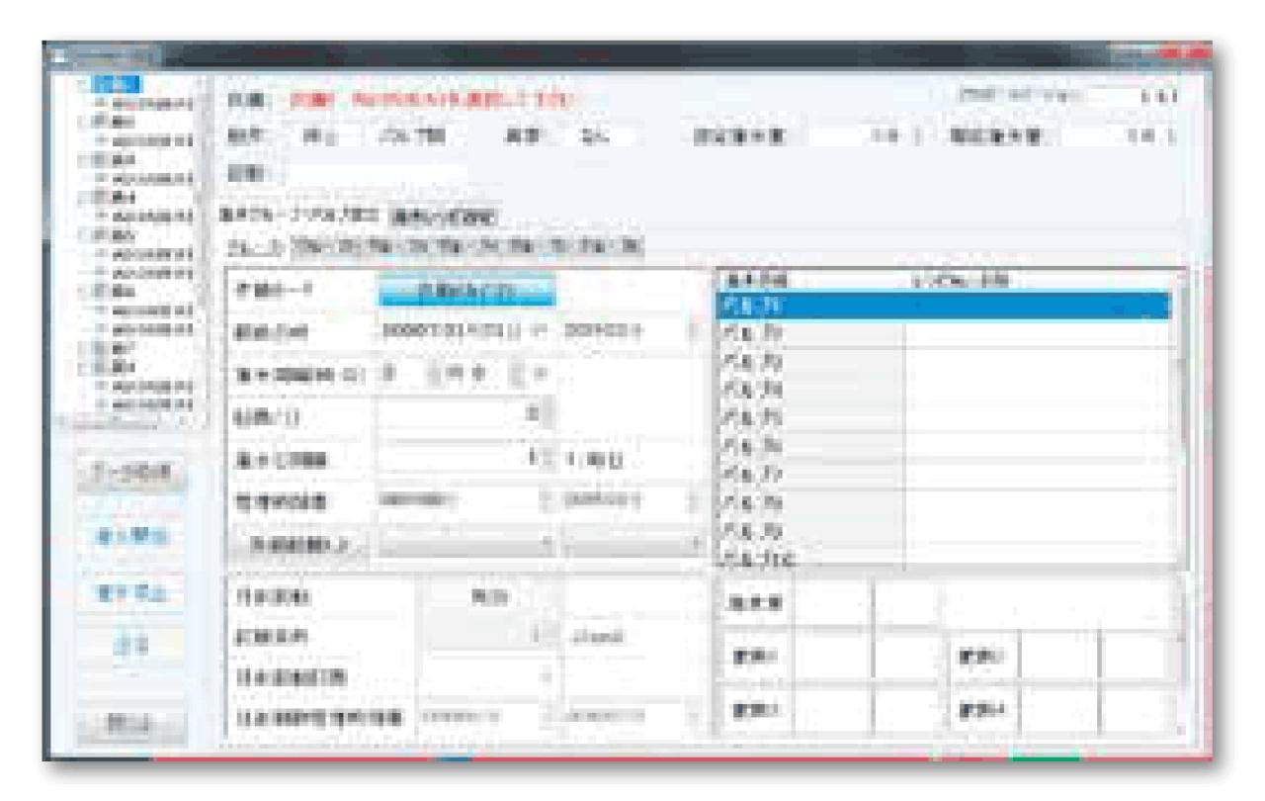
Task: Select the バルブ5 row in valve list
Action: point(942,418)
